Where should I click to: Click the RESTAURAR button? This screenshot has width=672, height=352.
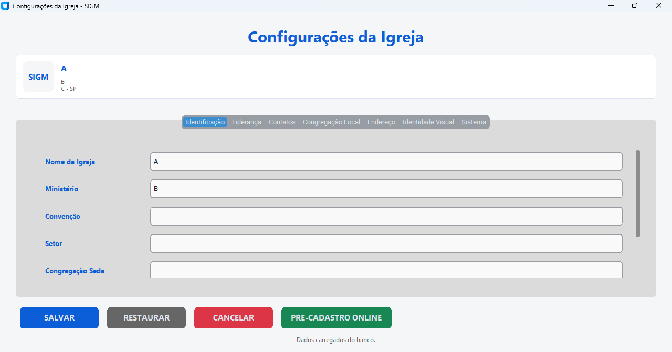(x=146, y=318)
